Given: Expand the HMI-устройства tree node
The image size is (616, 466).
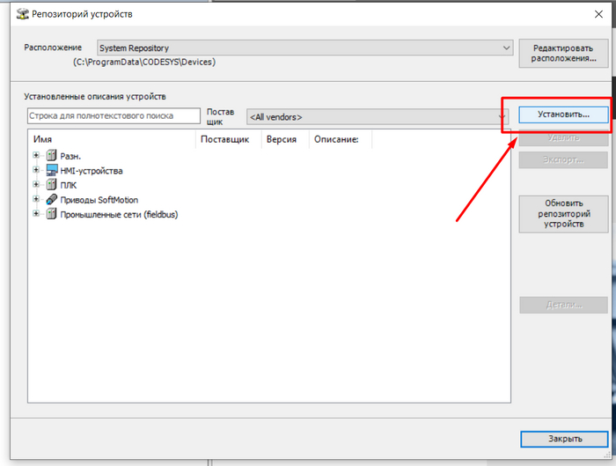Looking at the screenshot, I should (x=36, y=170).
